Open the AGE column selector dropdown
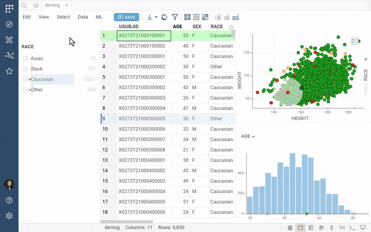371x232 pixels. click(248, 136)
